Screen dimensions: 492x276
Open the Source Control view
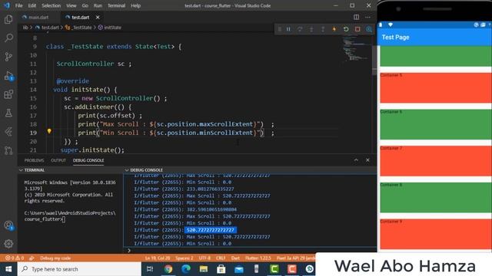click(x=8, y=57)
